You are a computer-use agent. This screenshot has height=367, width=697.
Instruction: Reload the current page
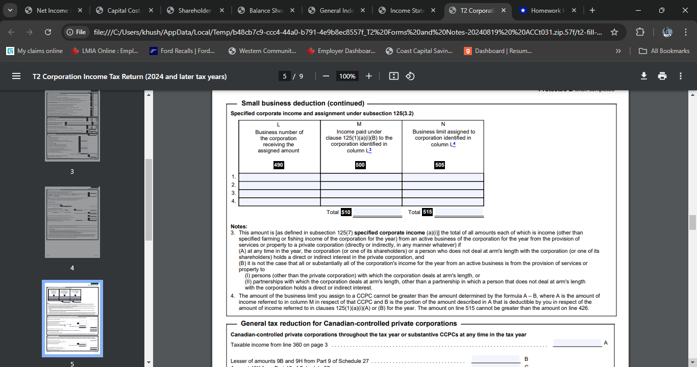(x=48, y=31)
